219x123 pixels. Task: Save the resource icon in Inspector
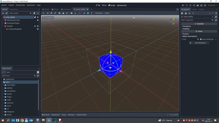[189, 13]
